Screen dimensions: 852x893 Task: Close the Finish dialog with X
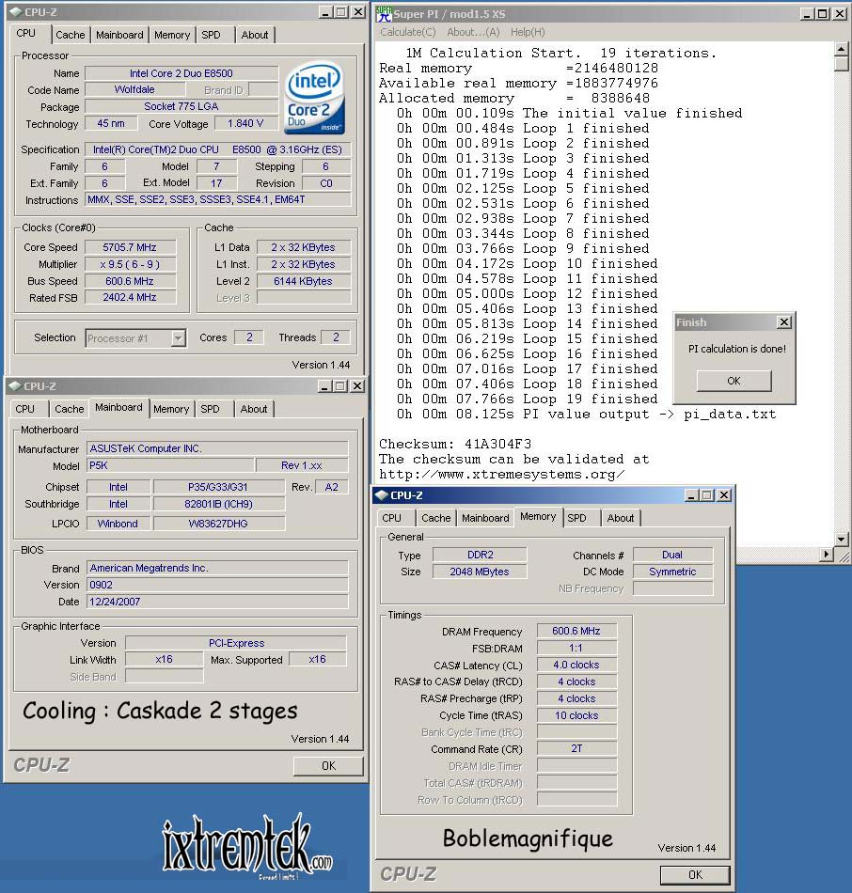click(784, 322)
